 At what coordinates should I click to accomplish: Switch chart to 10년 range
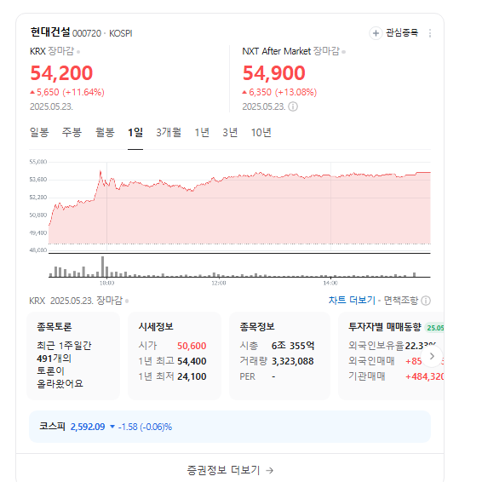click(x=261, y=133)
